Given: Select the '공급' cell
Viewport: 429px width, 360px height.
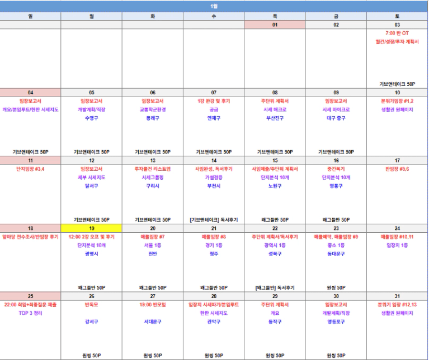Looking at the screenshot, I should [x=214, y=110].
